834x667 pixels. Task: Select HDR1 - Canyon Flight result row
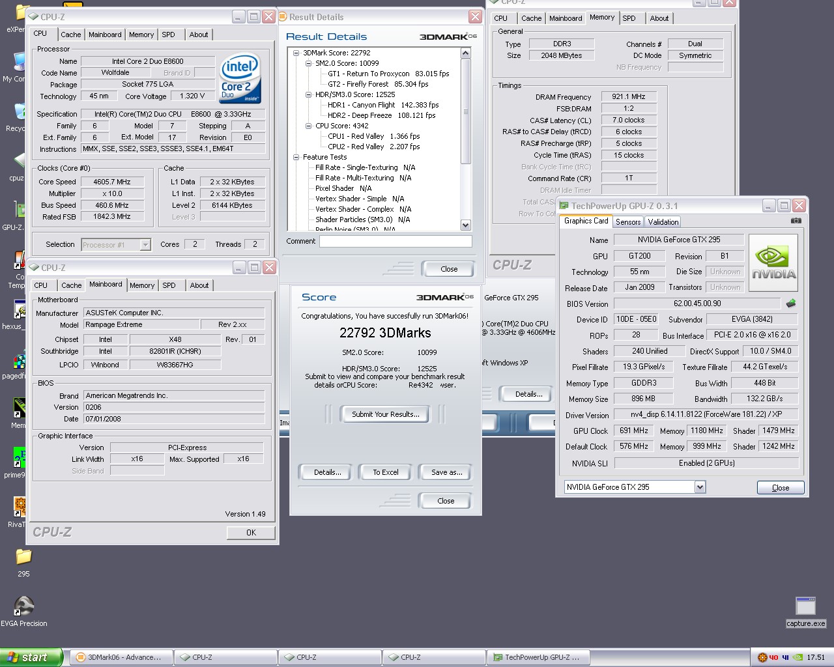383,105
